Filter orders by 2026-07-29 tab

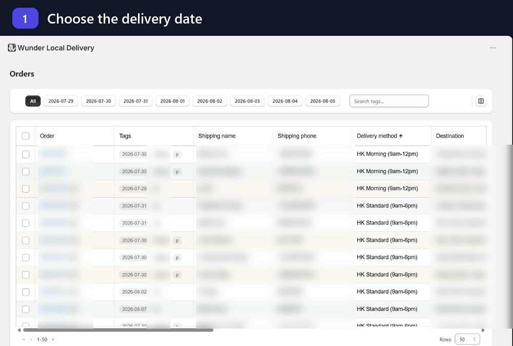61,101
